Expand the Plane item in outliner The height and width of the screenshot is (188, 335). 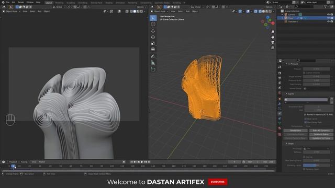pos(282,18)
